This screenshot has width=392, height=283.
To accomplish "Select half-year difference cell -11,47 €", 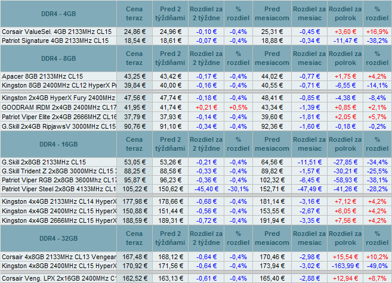I will (x=345, y=41).
